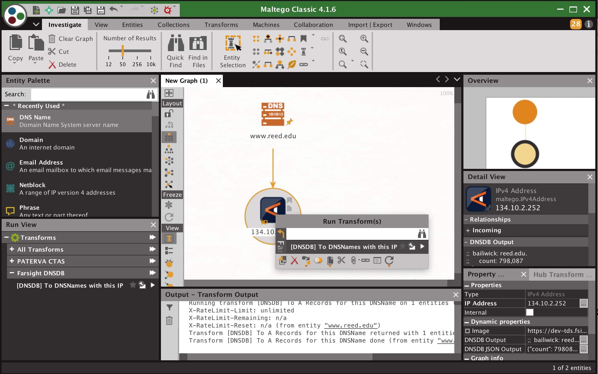The height and width of the screenshot is (374, 598).
Task: Toggle the block layout mode button
Action: [x=169, y=137]
